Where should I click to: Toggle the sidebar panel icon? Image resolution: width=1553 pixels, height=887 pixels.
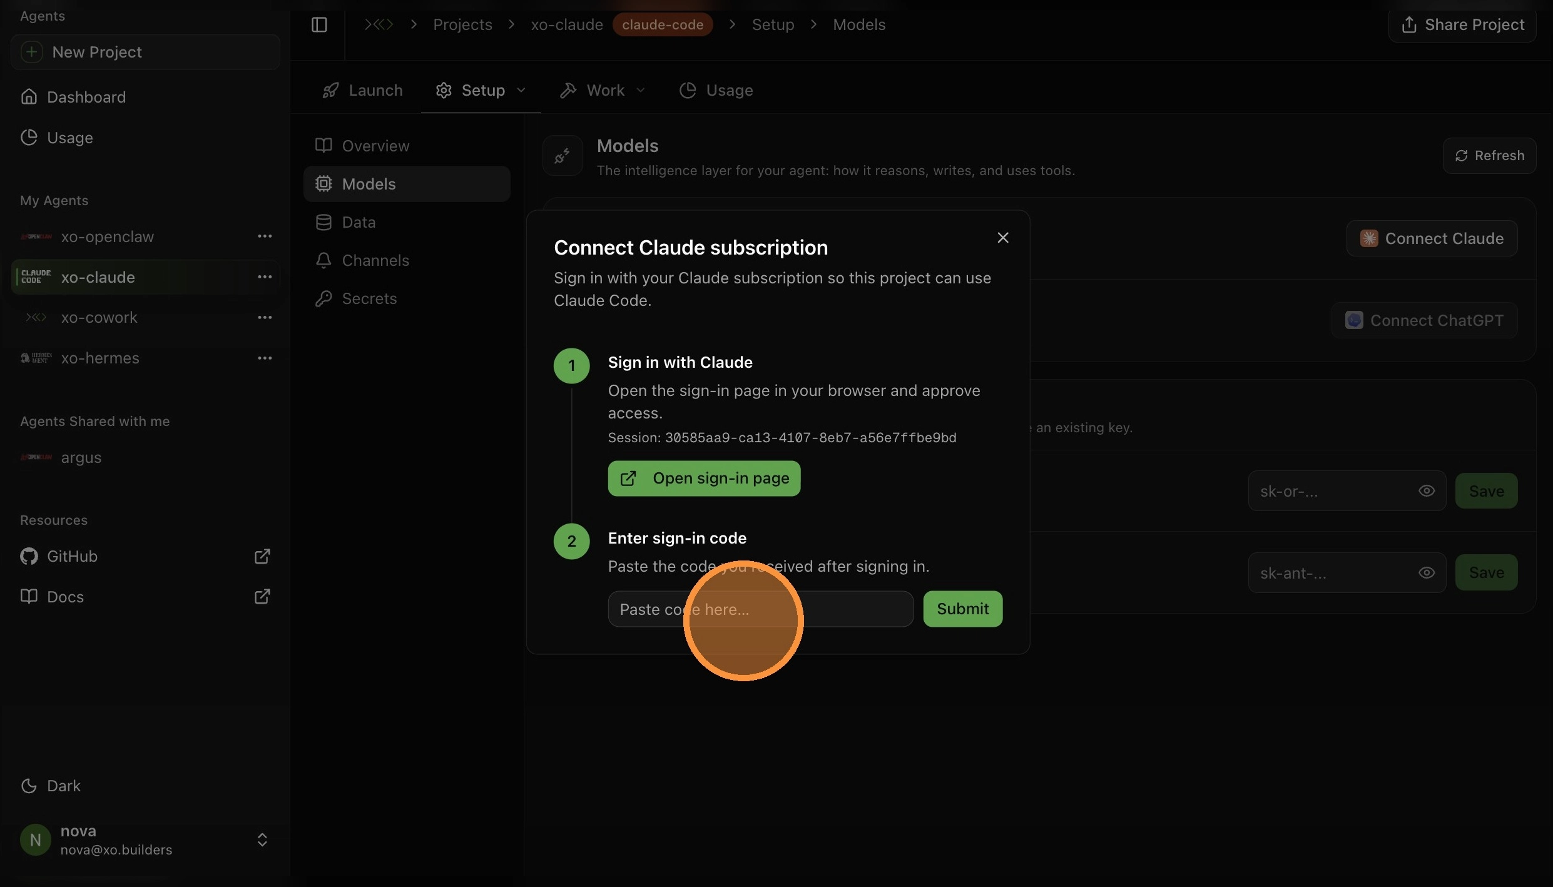tap(319, 24)
